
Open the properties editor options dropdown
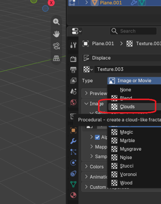pos(77,31)
